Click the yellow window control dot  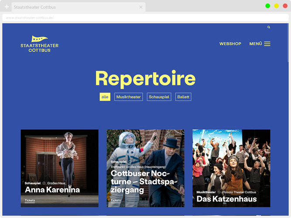coord(276,6)
